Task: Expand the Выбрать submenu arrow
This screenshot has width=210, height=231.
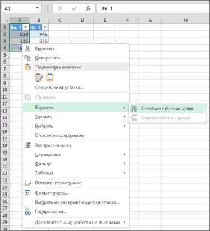Action: pyautogui.click(x=124, y=126)
